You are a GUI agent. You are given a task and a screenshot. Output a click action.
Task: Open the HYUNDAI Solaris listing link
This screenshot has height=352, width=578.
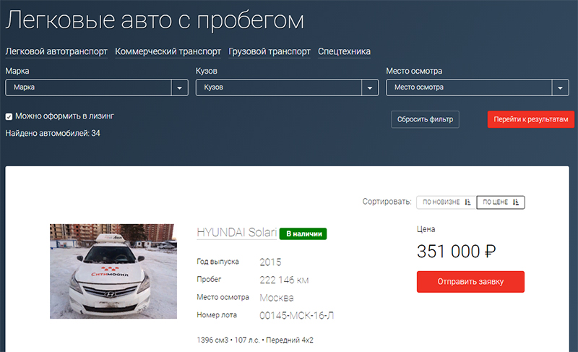[236, 233]
